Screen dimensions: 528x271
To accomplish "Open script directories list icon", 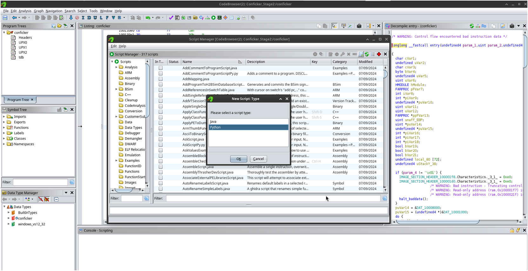I will tap(373, 54).
